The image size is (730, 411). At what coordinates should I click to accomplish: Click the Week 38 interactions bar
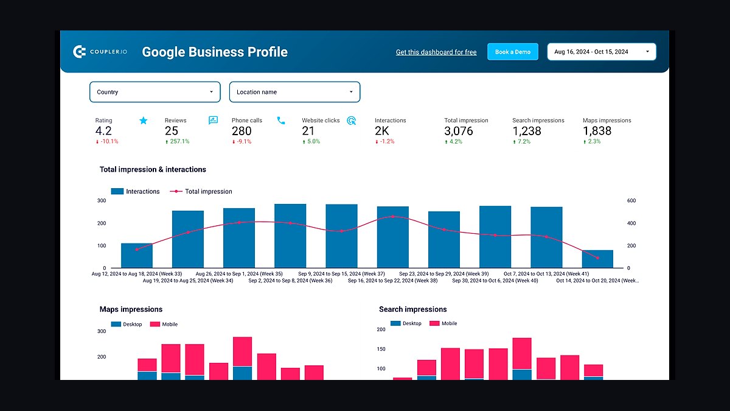[392, 237]
